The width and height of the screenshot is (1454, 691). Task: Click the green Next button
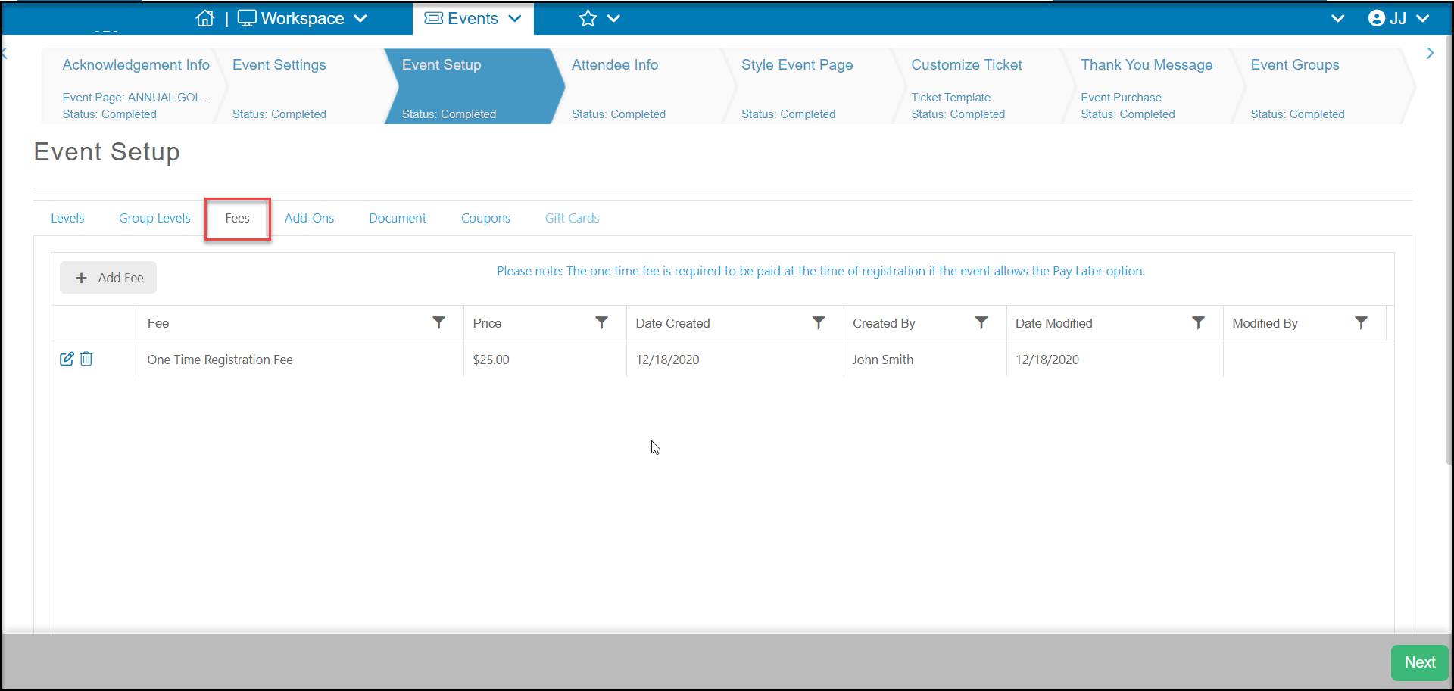pyautogui.click(x=1419, y=662)
